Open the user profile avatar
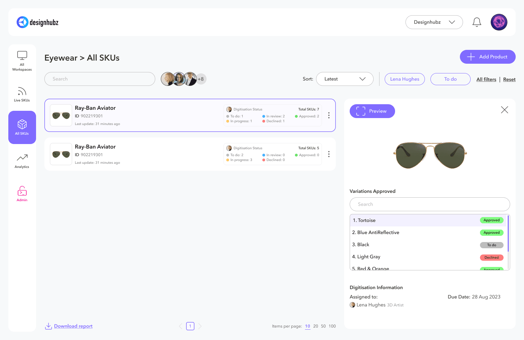Viewport: 524px width, 340px height. pos(499,22)
